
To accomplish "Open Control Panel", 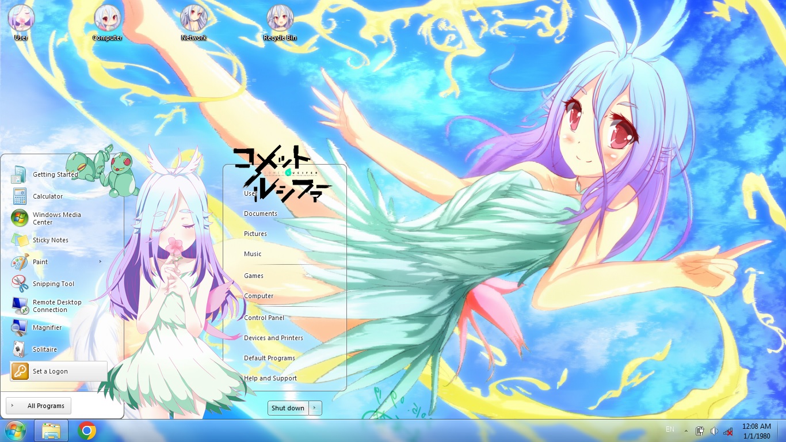I will point(264,318).
